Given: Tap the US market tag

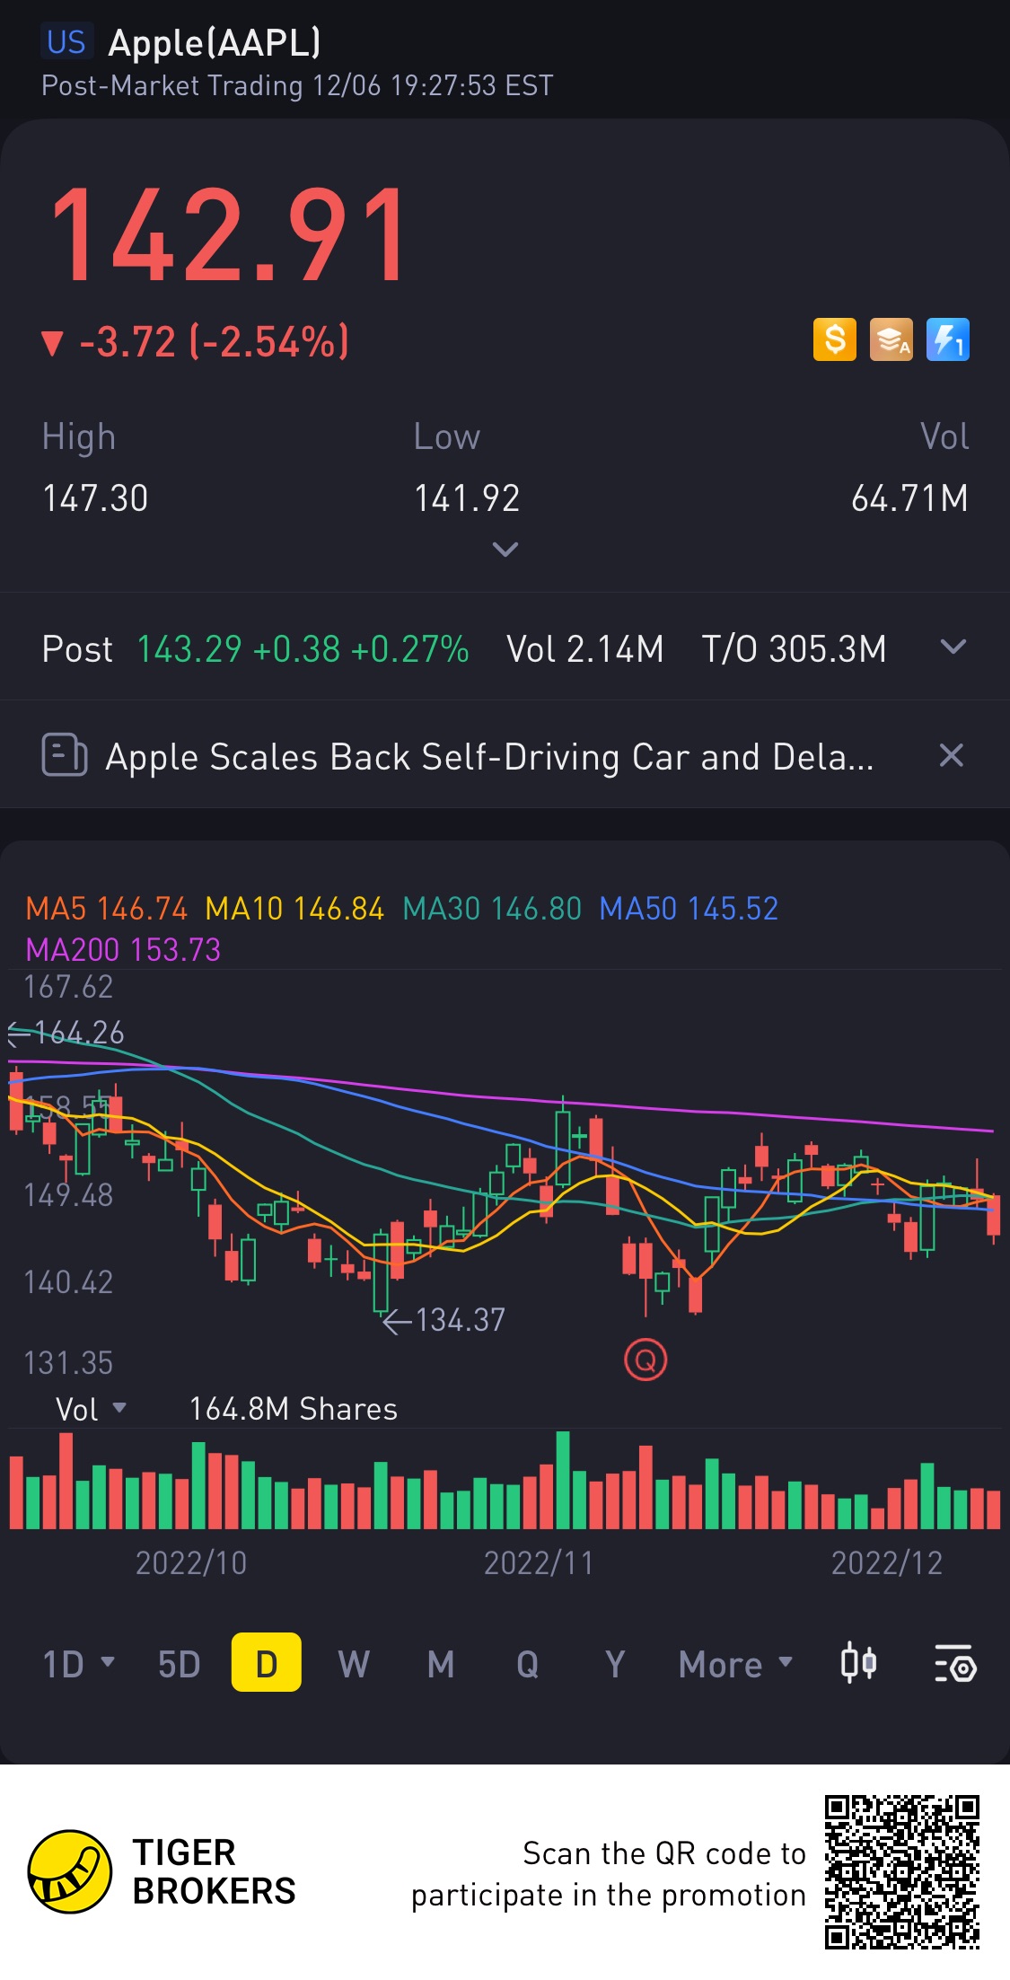Looking at the screenshot, I should coord(66,42).
